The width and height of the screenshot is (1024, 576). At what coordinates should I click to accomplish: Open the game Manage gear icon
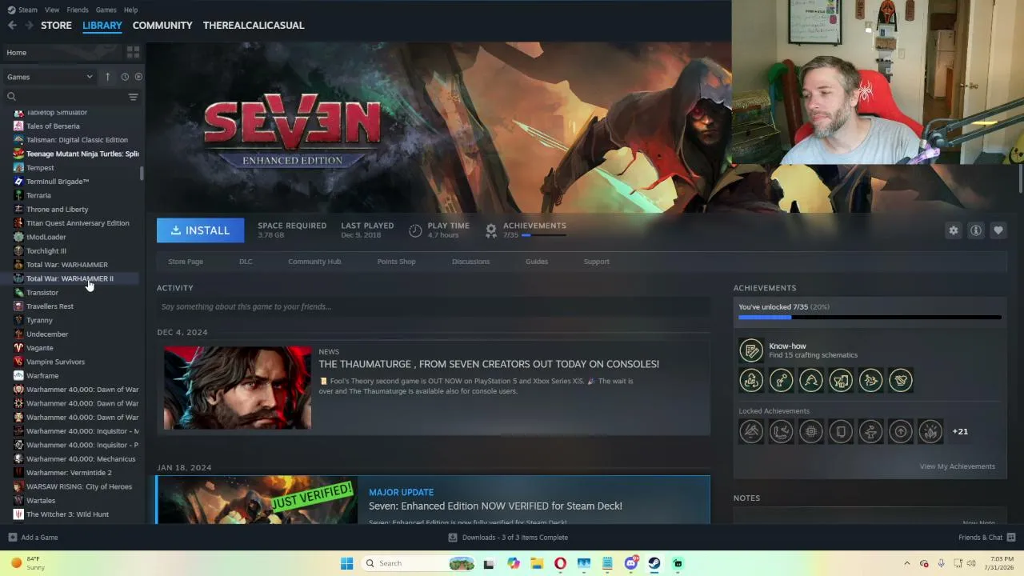(954, 230)
